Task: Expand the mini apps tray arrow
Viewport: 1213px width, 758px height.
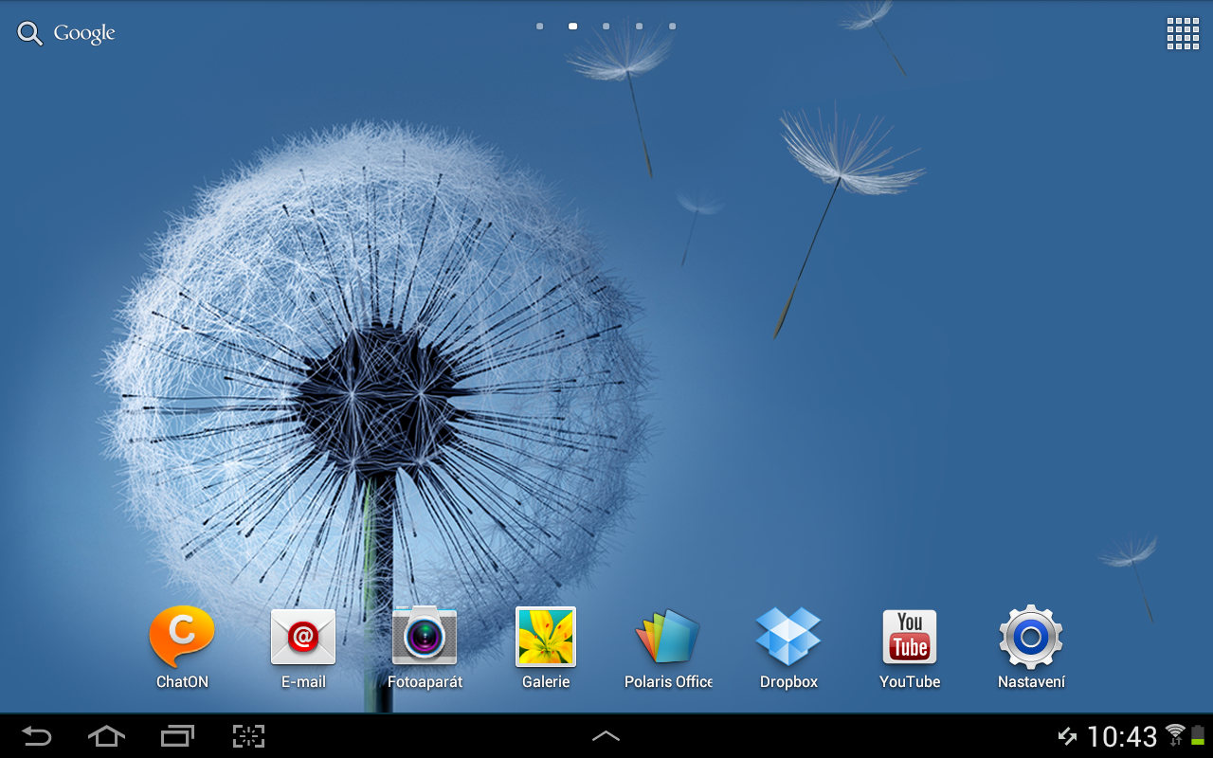Action: (606, 736)
